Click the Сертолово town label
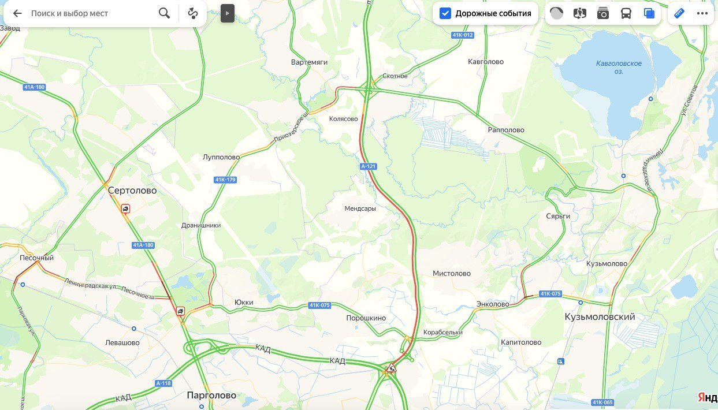 point(132,190)
